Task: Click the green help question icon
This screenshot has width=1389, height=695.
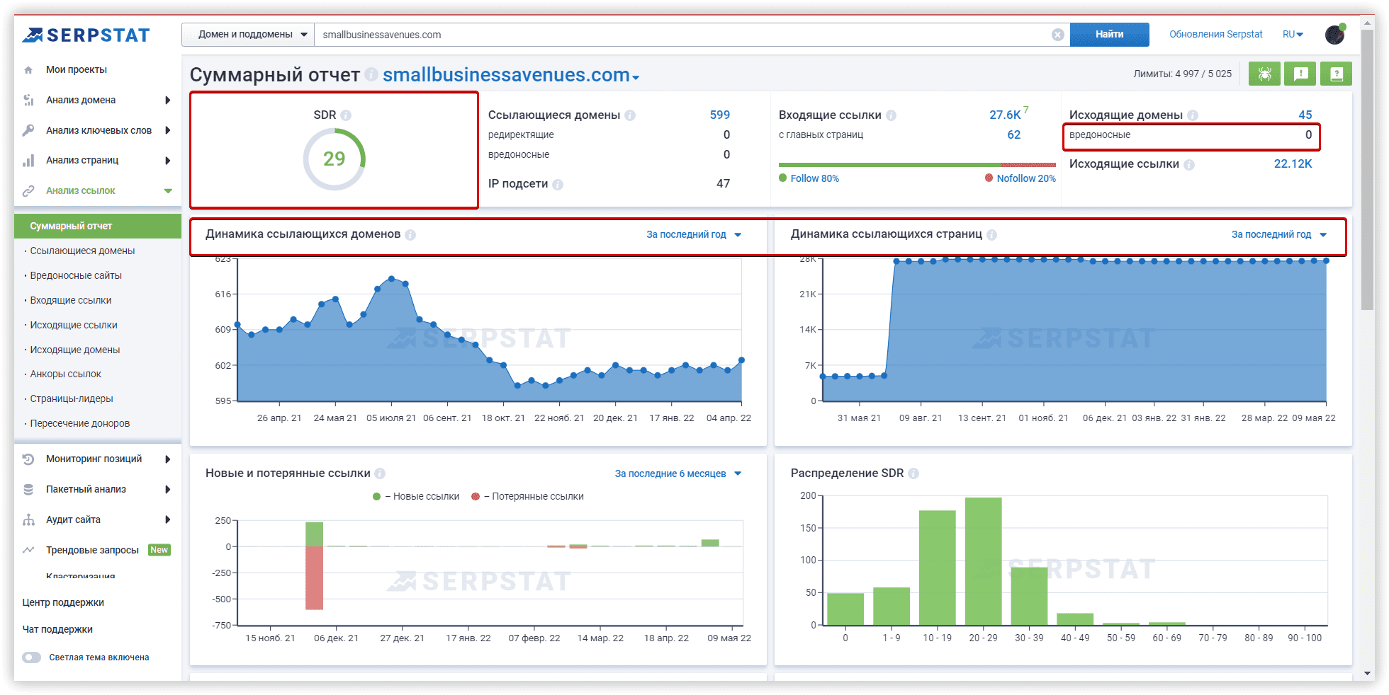Action: pos(1337,74)
